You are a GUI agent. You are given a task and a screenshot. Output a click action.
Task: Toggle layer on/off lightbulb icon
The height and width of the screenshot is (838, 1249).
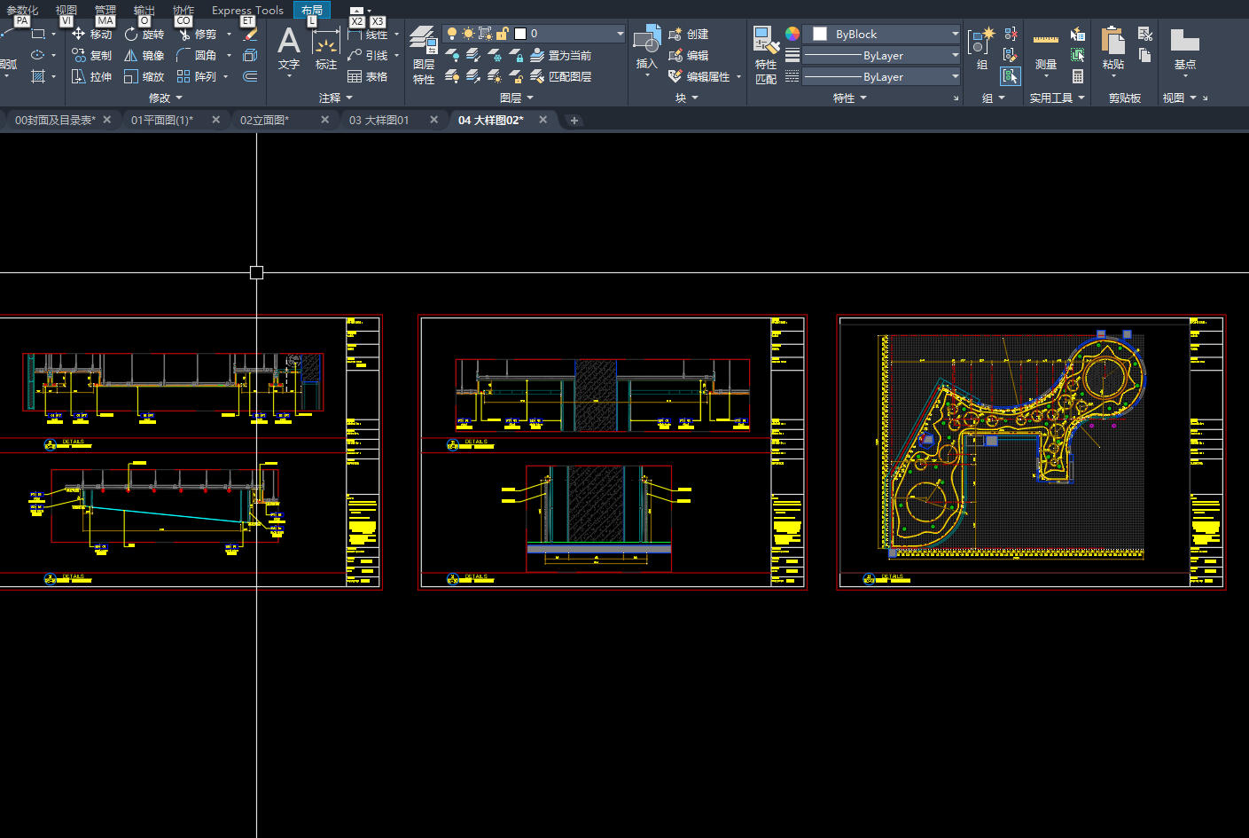pos(451,34)
